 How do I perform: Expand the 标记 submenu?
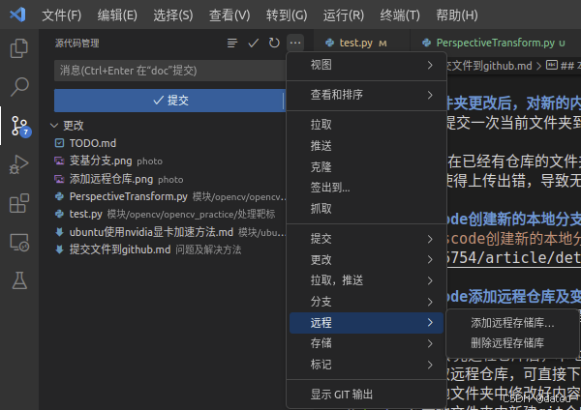point(366,365)
